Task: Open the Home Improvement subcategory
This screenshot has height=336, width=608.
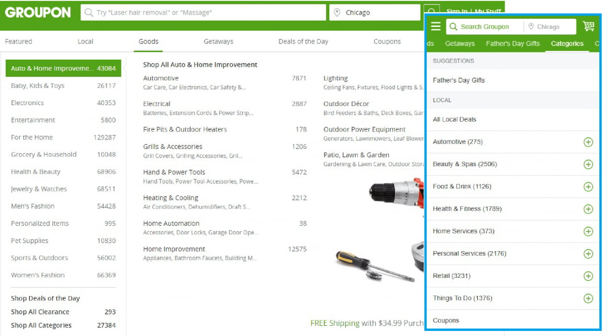Action: tap(174, 249)
